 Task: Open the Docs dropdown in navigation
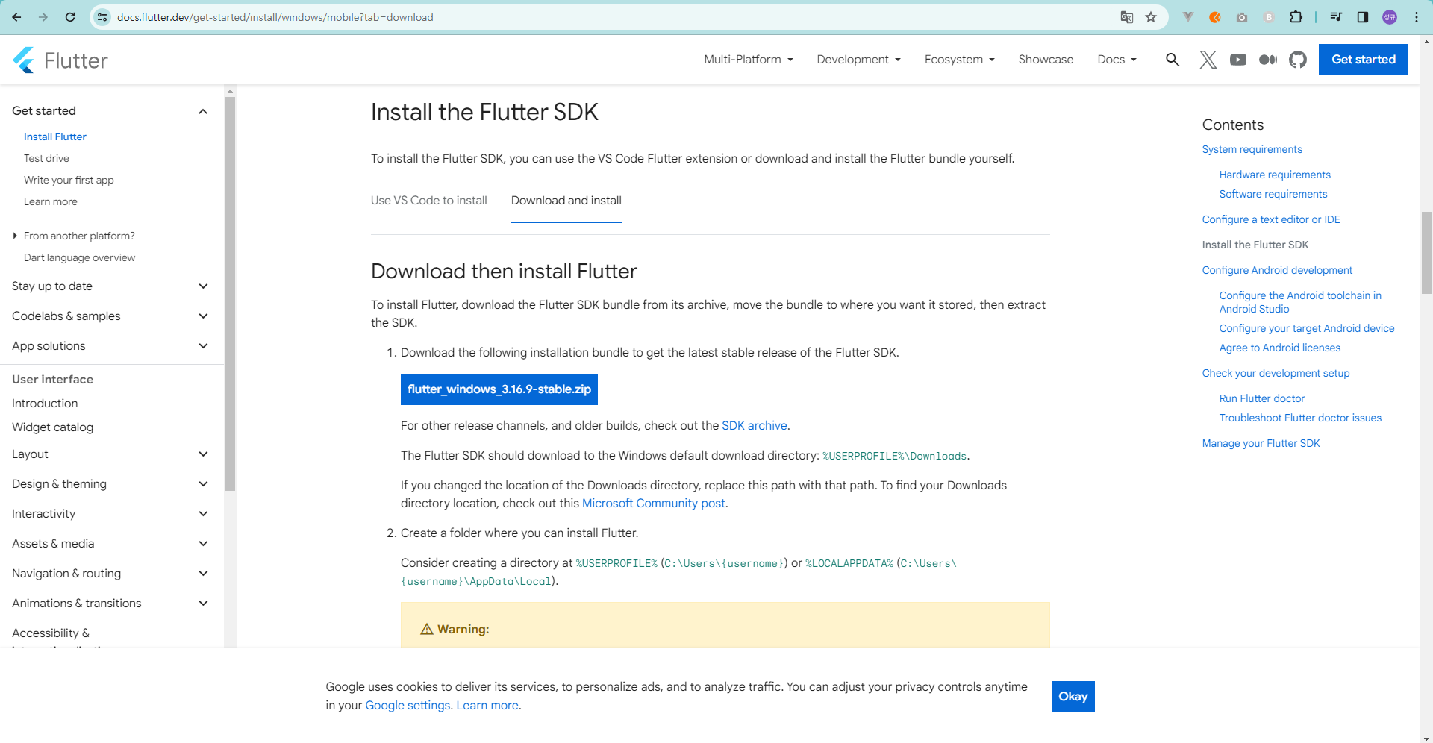pos(1117,60)
